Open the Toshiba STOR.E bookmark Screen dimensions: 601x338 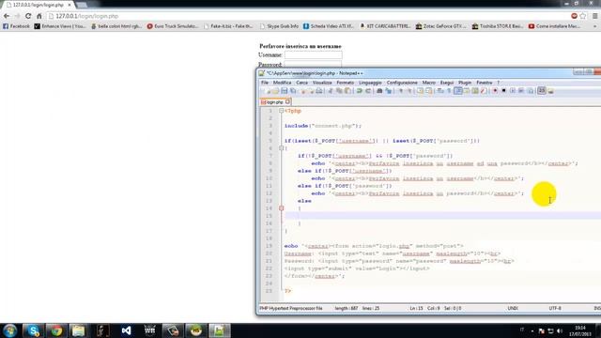pyautogui.click(x=498, y=26)
